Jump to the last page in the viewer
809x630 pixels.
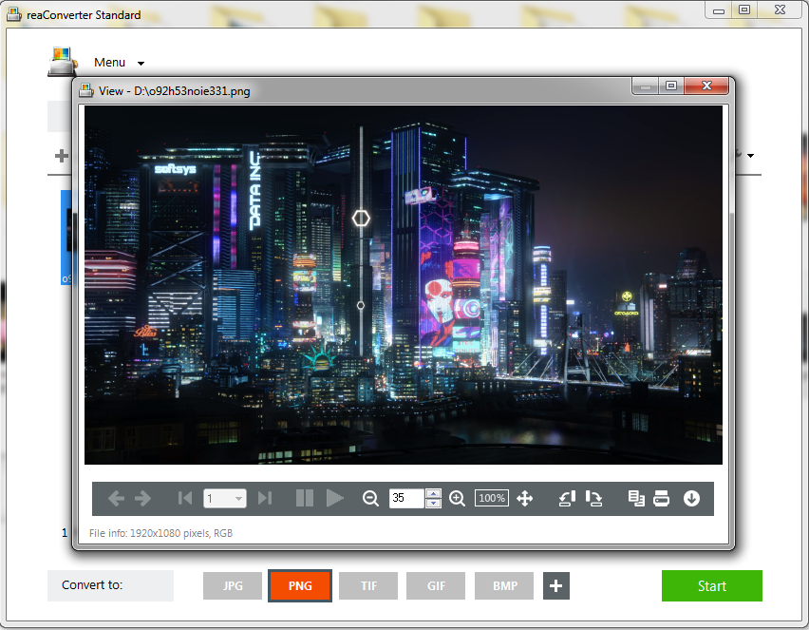click(x=265, y=498)
